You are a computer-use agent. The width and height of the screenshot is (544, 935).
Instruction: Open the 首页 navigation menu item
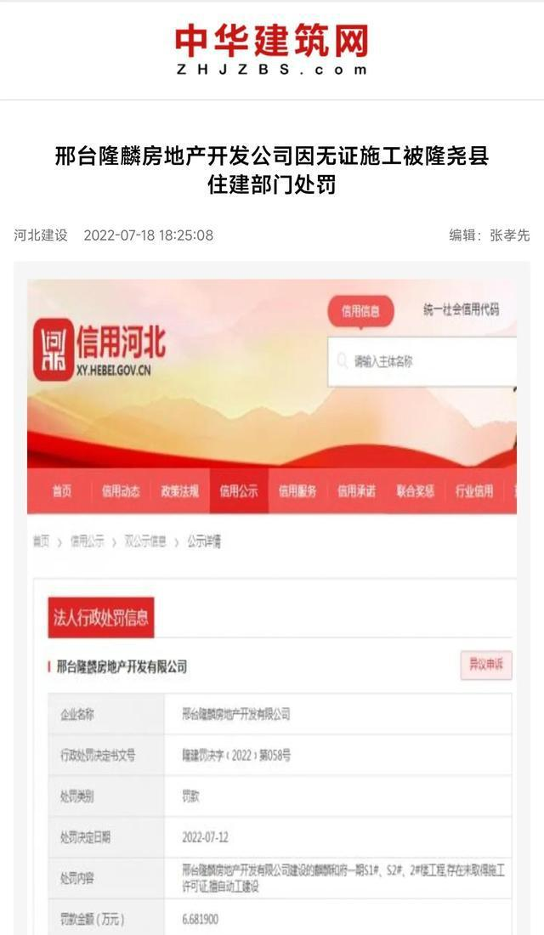62,490
